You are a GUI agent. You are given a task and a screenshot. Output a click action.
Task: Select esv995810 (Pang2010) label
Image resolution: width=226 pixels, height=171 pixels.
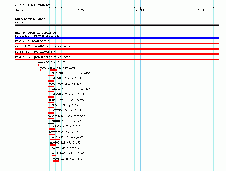point(63,105)
